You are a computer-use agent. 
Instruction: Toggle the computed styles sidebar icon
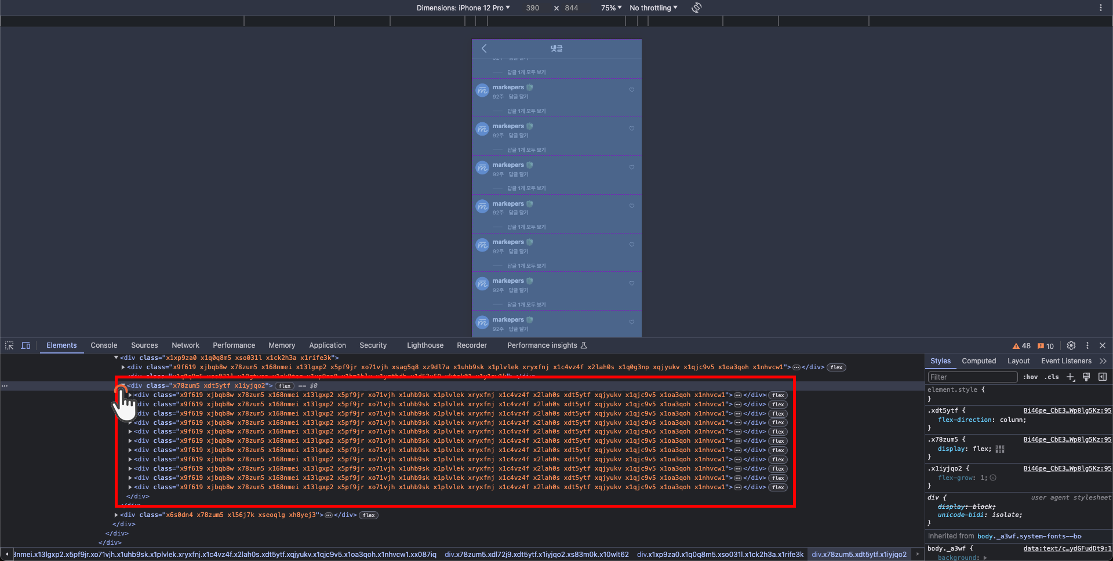1103,377
